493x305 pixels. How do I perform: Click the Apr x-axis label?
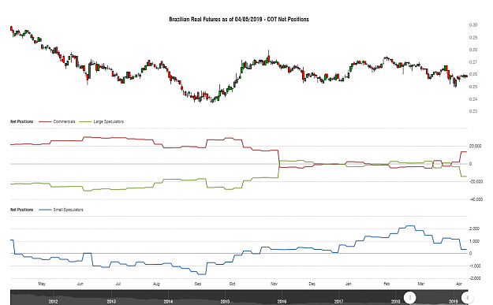(x=459, y=284)
